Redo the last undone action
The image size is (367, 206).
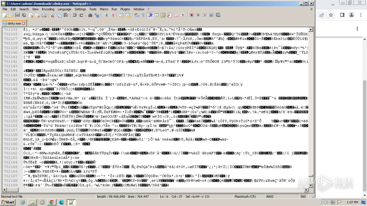click(x=81, y=15)
